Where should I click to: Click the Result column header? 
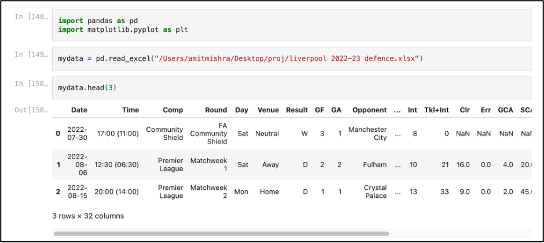click(x=297, y=110)
